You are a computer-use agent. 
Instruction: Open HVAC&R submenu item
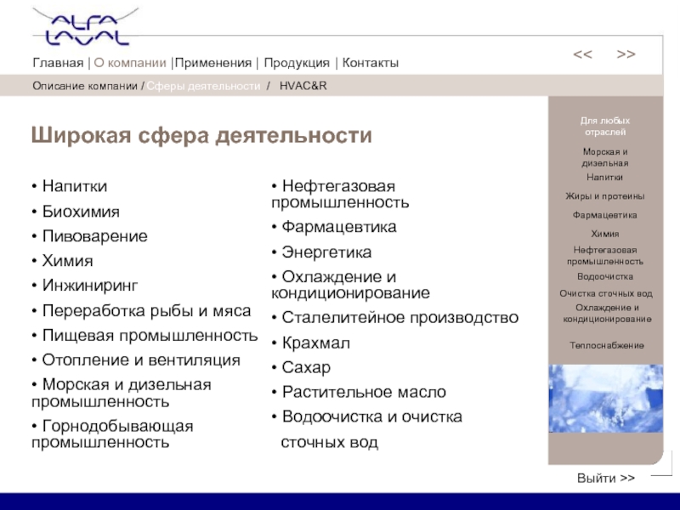303,86
